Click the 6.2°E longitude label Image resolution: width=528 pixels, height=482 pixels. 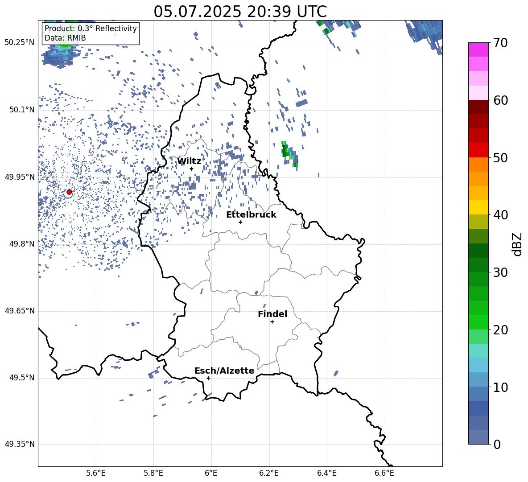tap(269, 474)
